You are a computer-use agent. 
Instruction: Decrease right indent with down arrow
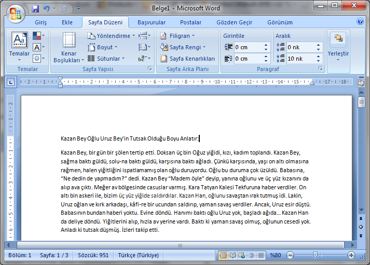point(266,61)
